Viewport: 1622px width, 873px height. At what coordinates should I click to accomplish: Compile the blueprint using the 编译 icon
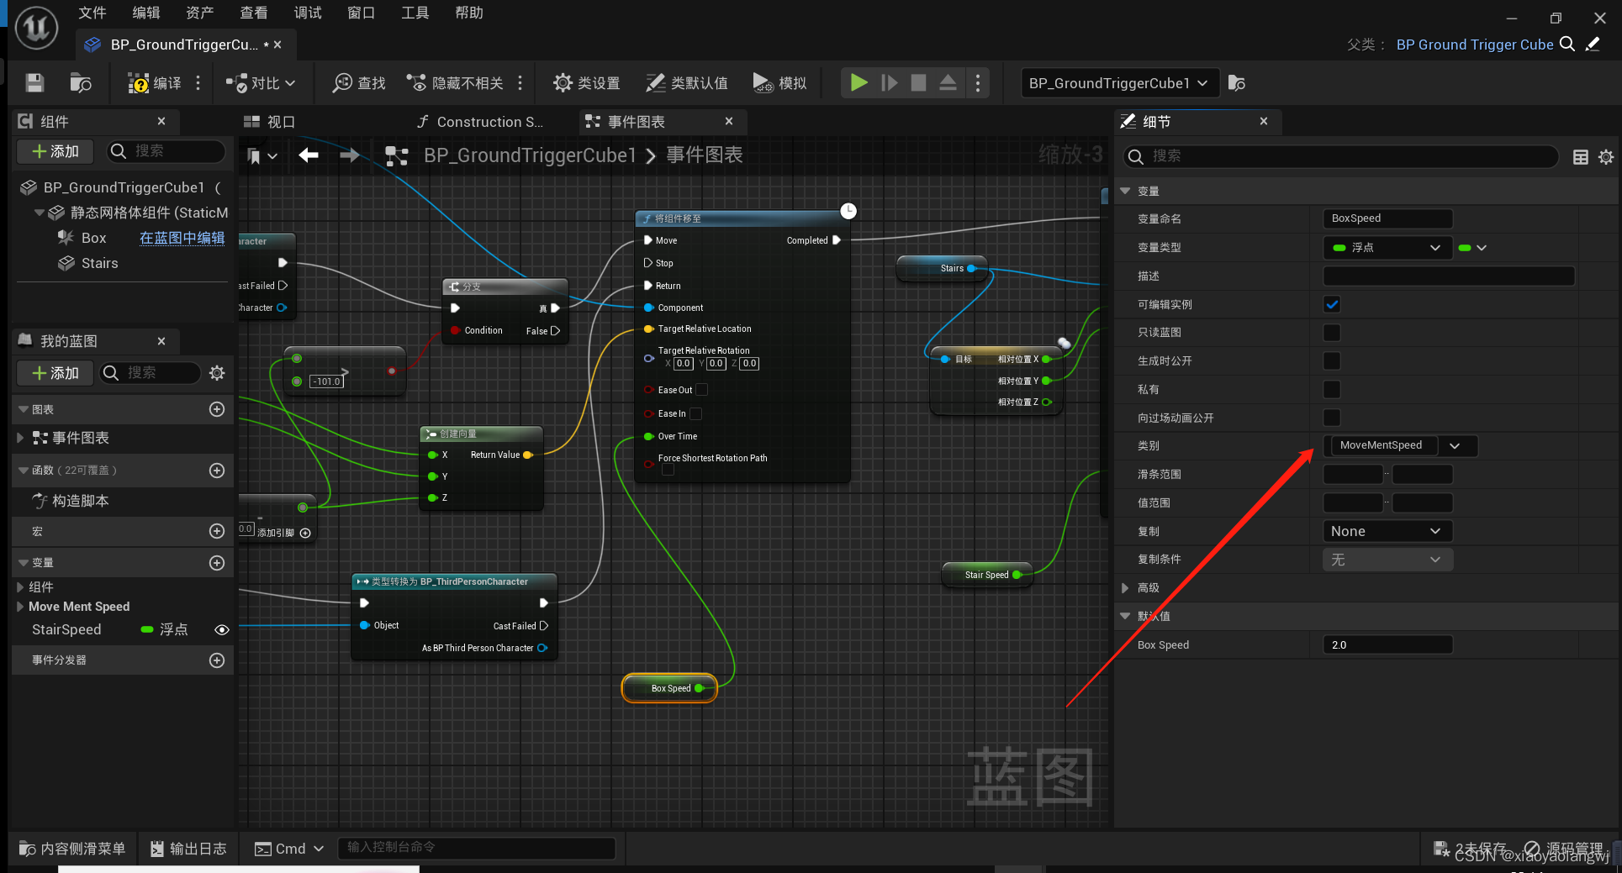click(x=140, y=82)
